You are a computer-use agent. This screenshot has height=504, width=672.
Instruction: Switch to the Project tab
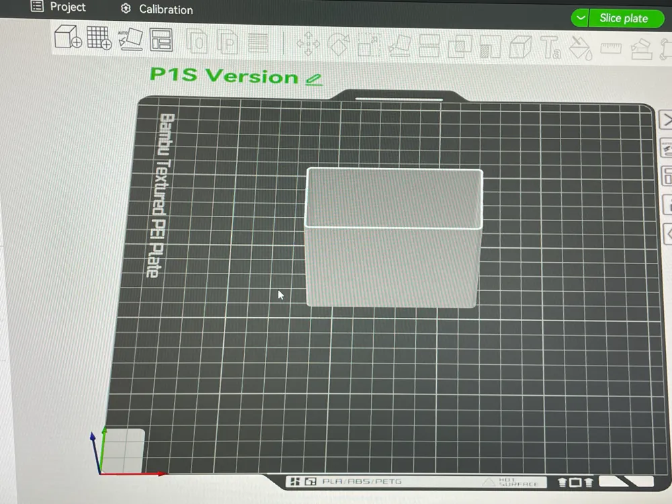(59, 7)
